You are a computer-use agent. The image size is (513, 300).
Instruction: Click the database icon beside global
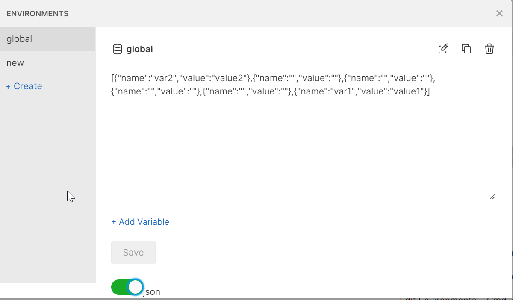tap(117, 49)
